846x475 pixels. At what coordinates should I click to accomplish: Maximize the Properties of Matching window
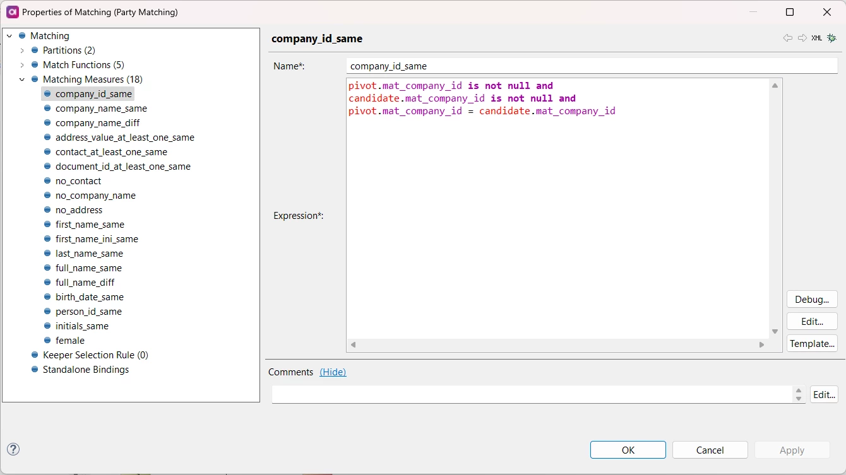[789, 12]
